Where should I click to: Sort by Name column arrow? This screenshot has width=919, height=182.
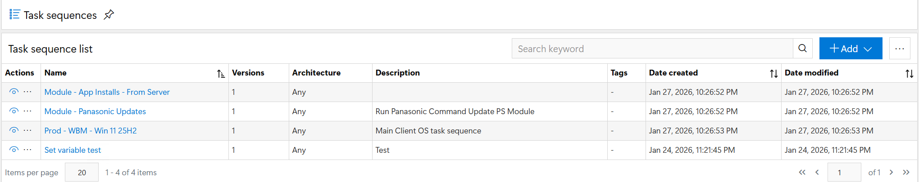221,74
